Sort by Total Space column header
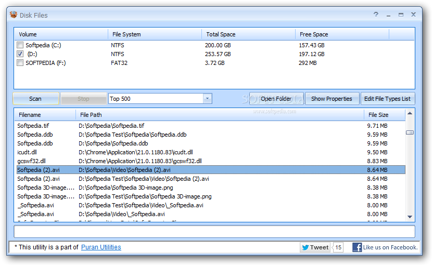Screen dimensions: 433x266 coord(249,34)
